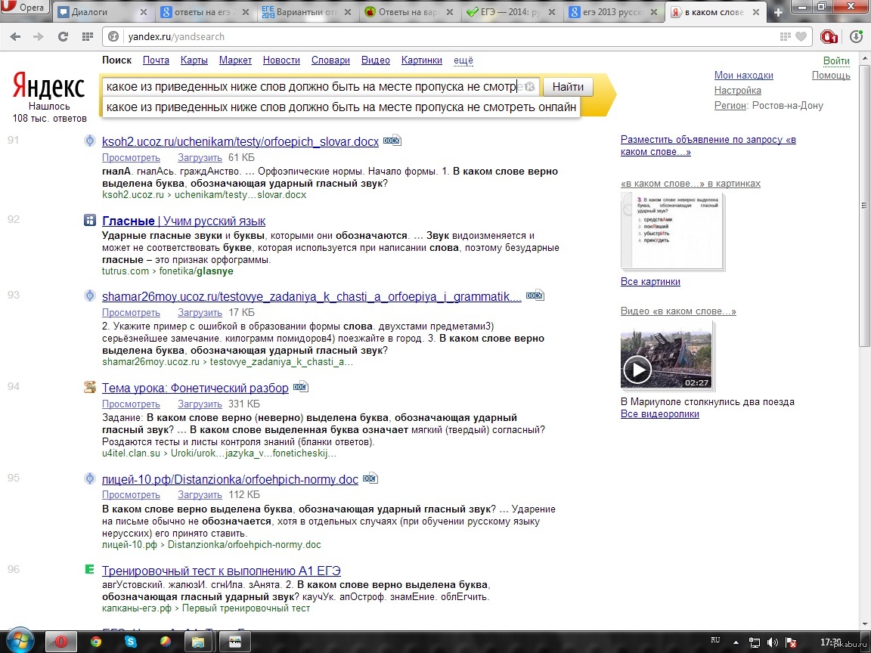Select the 'не смотреть онлайн' search suggestion
Image resolution: width=871 pixels, height=653 pixels.
click(341, 107)
